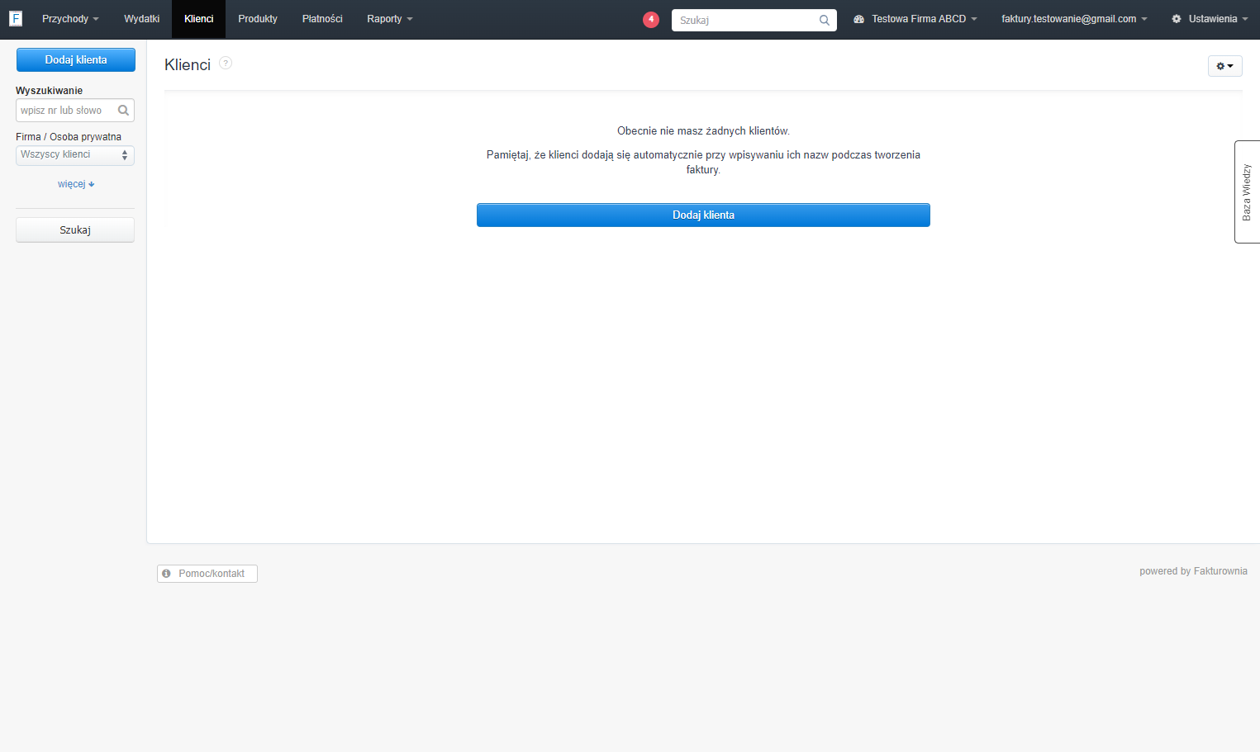
Task: Click the sidebar Szukaj button
Action: click(x=75, y=230)
